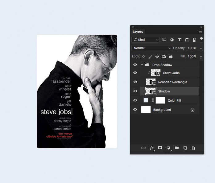This screenshot has height=183, width=215.
Task: Toggle visibility of Shadow layer
Action: 135,91
